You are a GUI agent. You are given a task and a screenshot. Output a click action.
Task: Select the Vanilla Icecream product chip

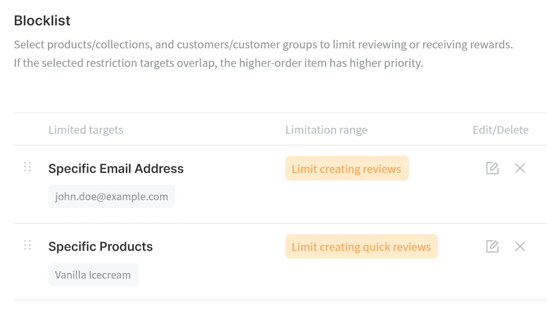point(93,275)
